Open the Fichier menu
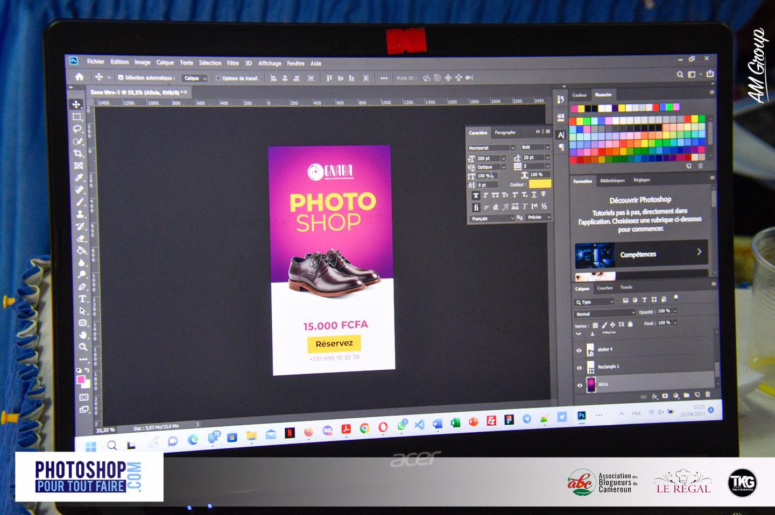 point(96,61)
